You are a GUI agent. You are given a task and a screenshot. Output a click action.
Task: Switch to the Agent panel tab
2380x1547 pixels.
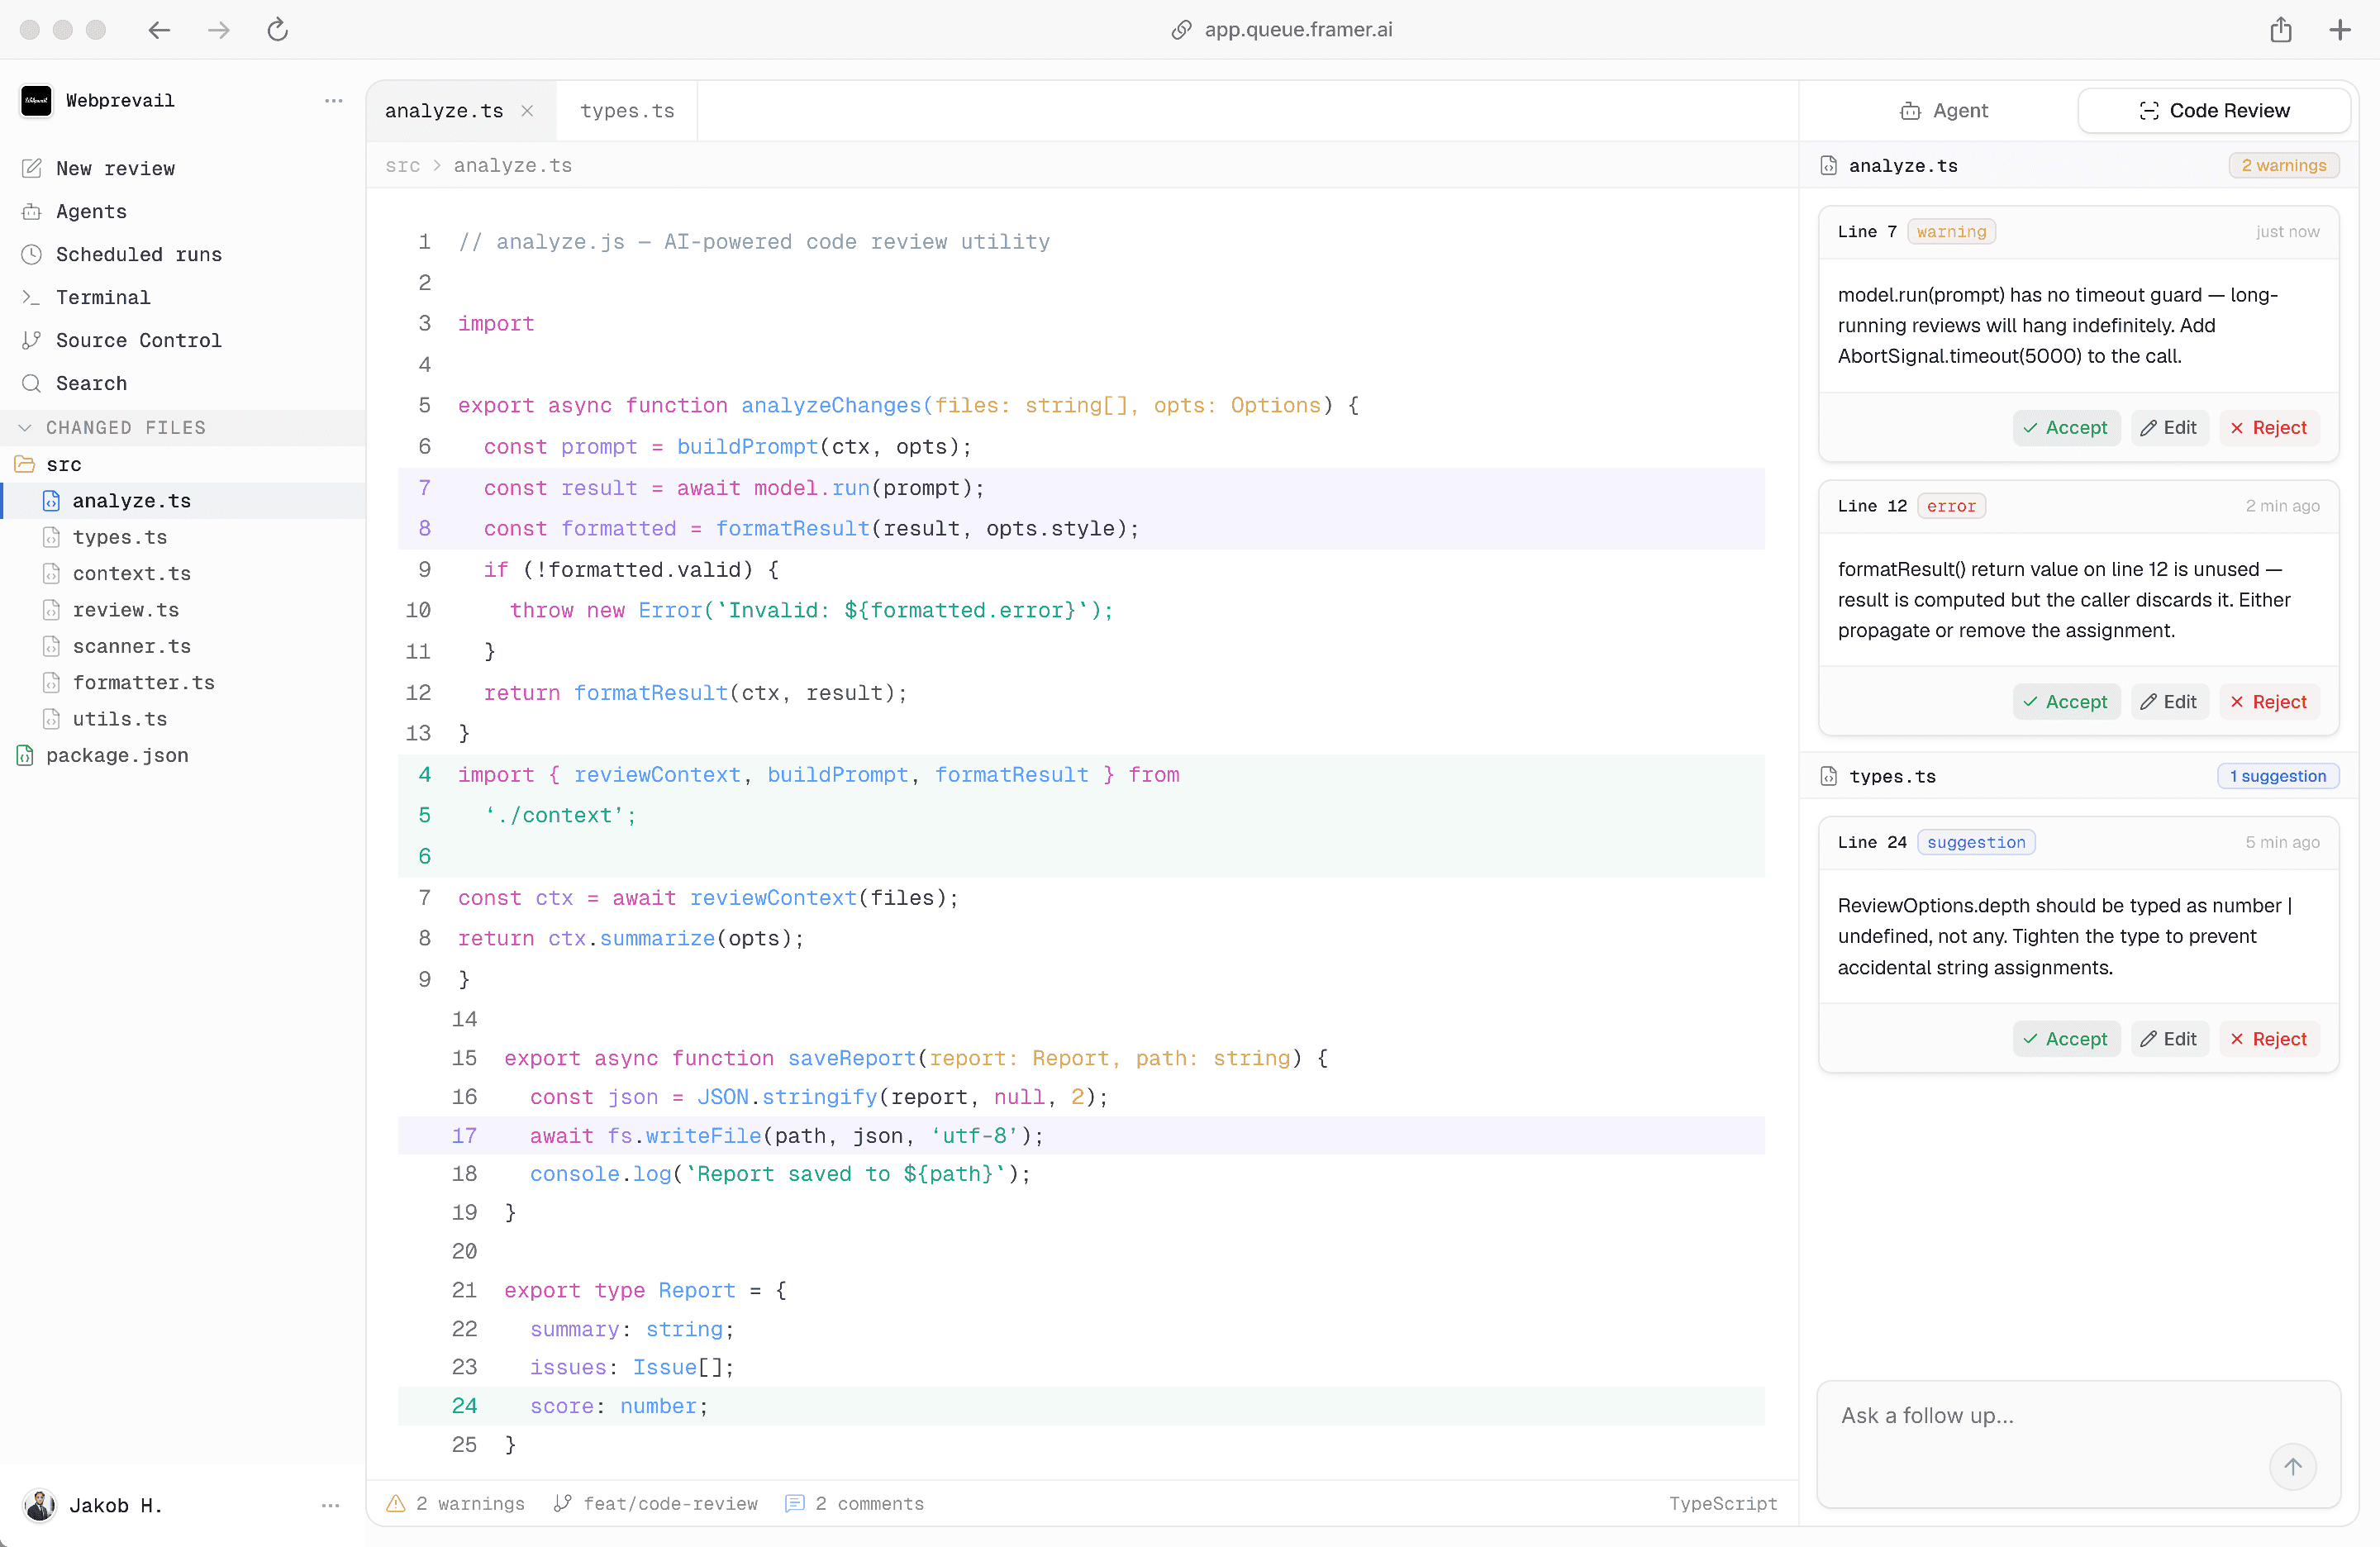(x=1944, y=111)
